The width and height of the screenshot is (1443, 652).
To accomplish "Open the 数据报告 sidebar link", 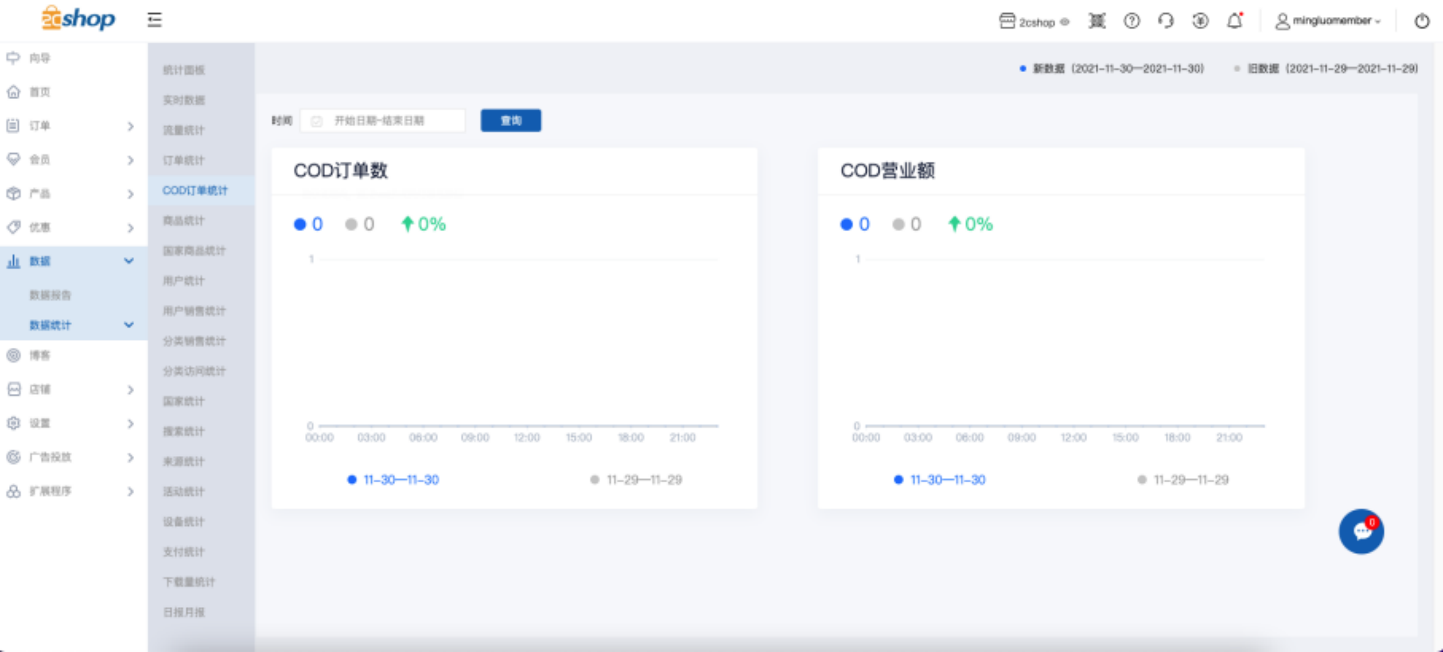I will (x=50, y=295).
